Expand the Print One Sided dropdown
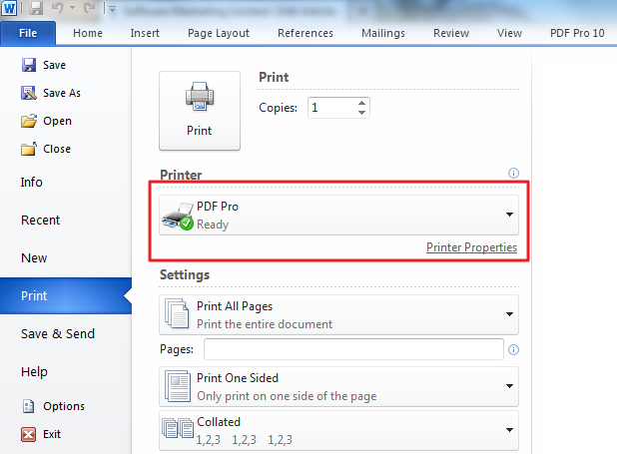Viewport: 617px width, 454px height. tap(508, 386)
